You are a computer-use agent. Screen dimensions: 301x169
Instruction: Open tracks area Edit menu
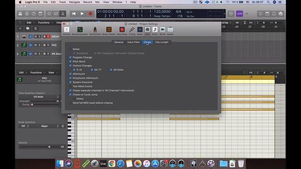[30, 23]
